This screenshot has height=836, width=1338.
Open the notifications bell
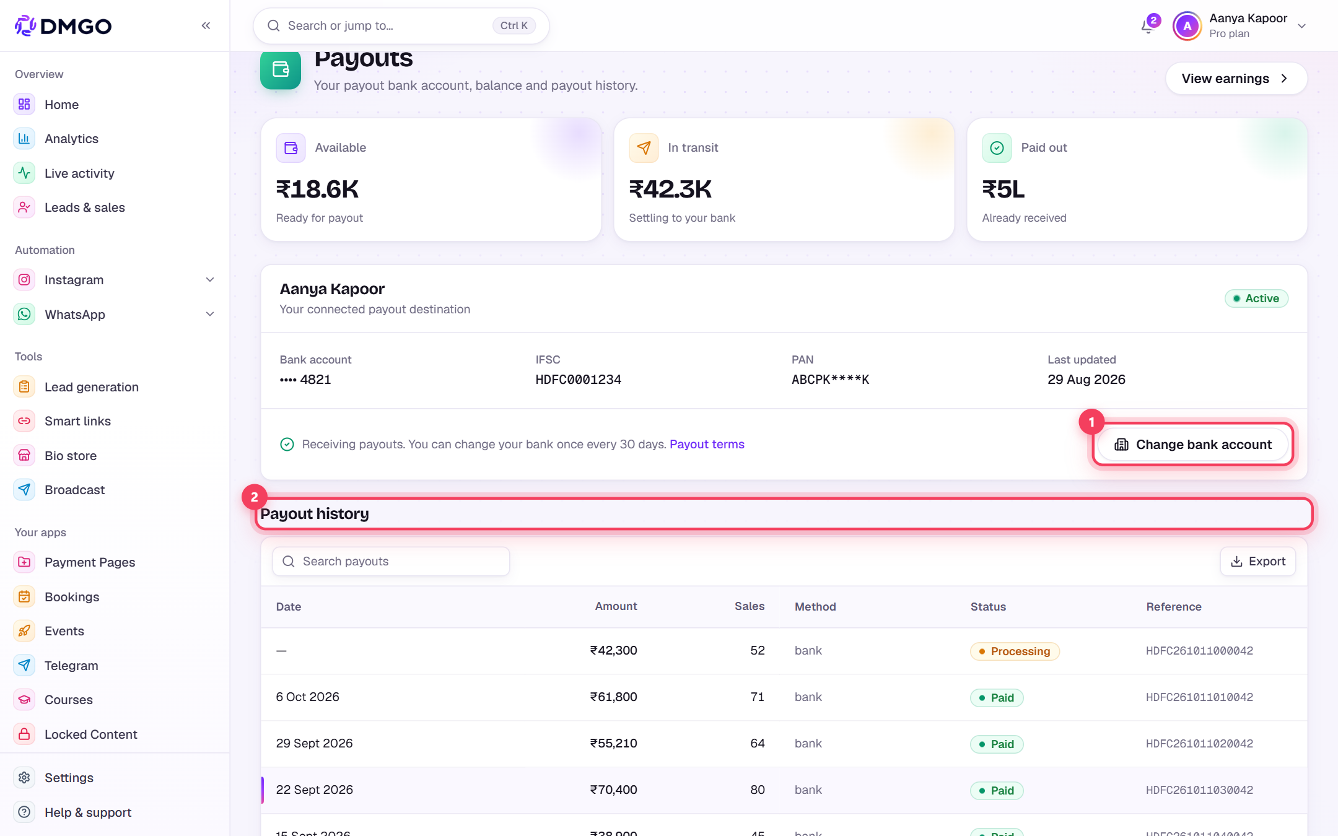1149,26
